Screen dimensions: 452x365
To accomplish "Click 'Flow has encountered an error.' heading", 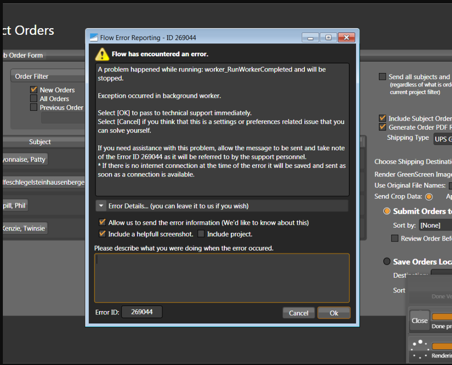I will coord(160,54).
